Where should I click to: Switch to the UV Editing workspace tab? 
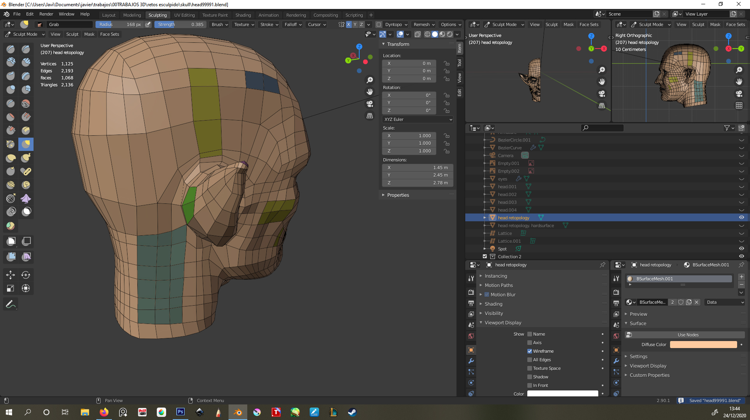point(184,15)
